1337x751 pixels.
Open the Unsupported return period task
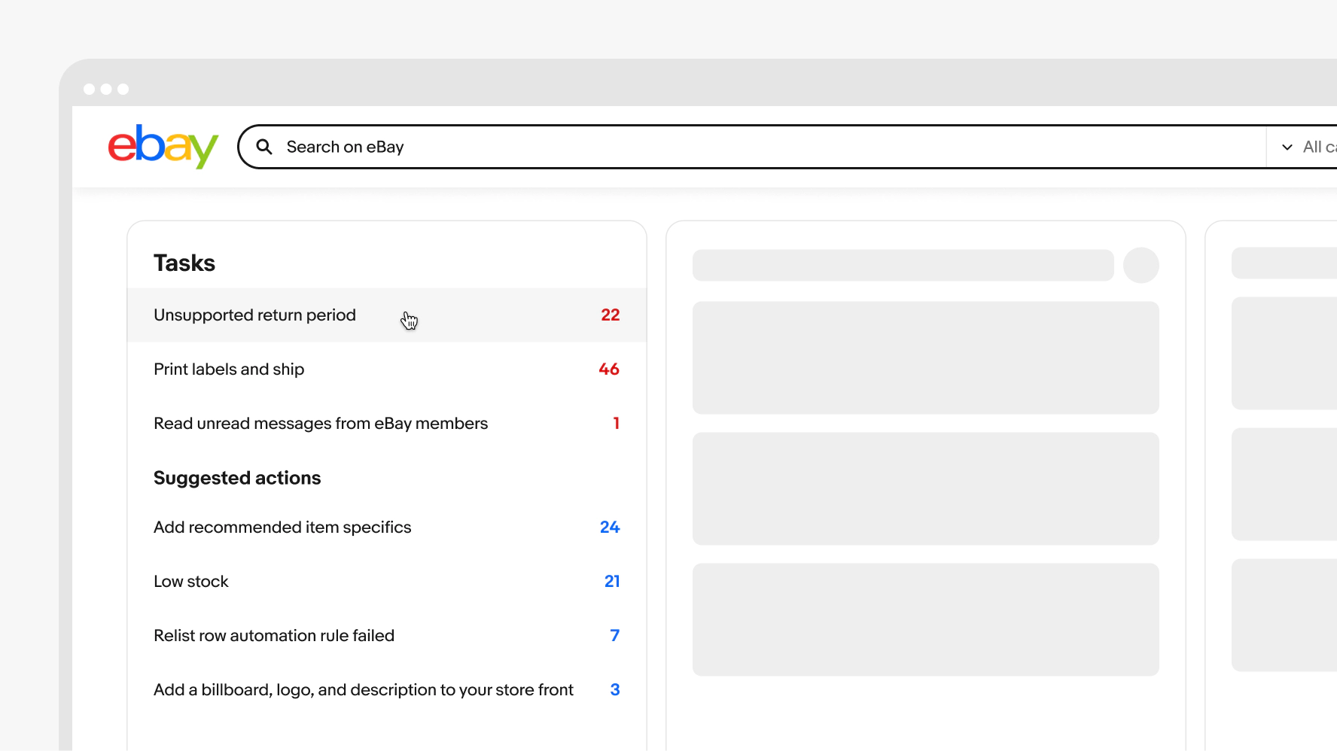point(387,315)
